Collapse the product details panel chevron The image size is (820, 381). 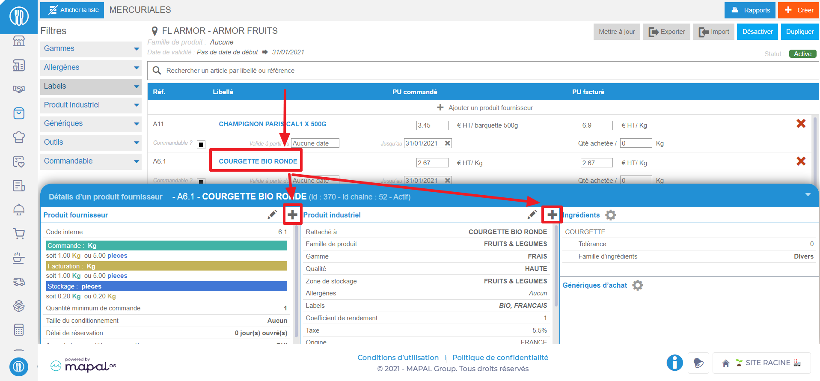[808, 195]
